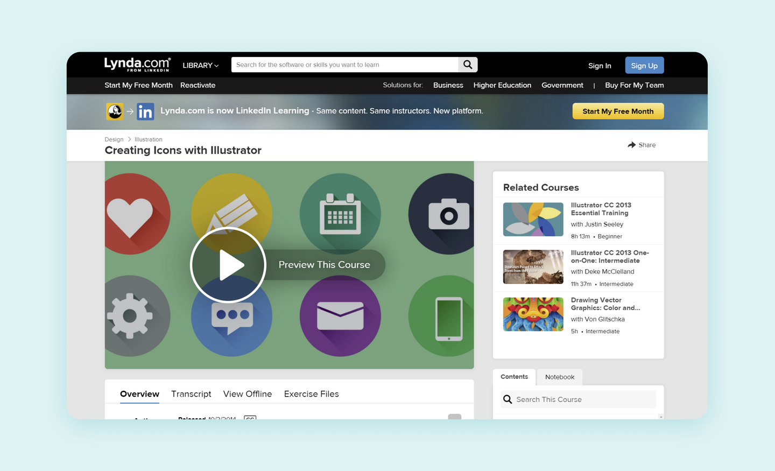775x471 pixels.
Task: Click the search field for software or skills
Action: click(344, 65)
